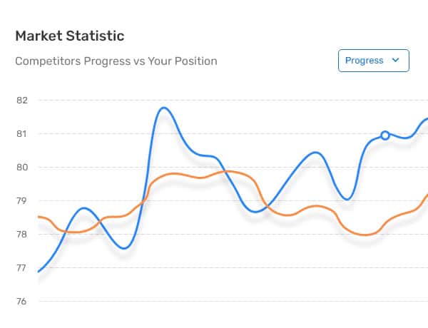This screenshot has height=328, width=428.
Task: Click the blue line's valley touching 79 on right
Action: point(347,199)
